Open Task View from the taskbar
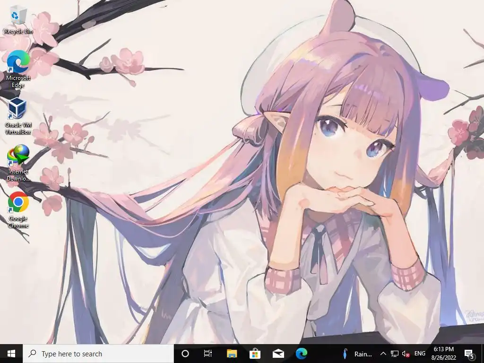The image size is (484, 363). 208,354
